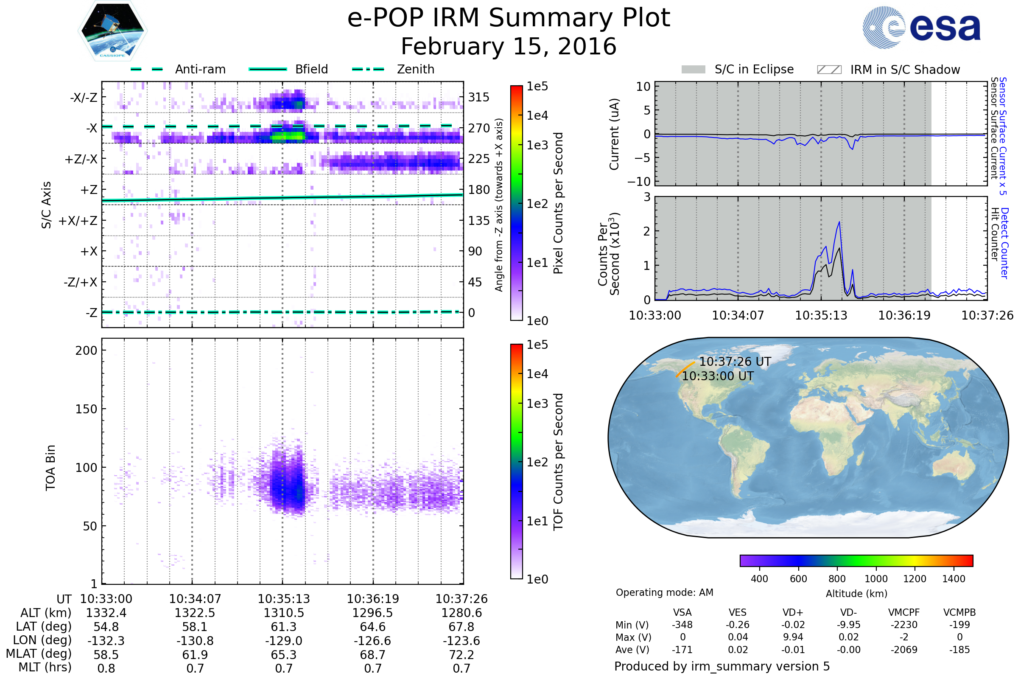
Task: Click the S/C in Eclipse gray legend patch
Action: 693,70
